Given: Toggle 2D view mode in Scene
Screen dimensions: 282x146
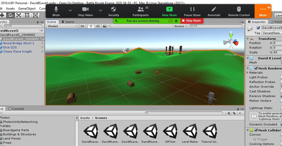Looking at the screenshot, I should click(x=82, y=26).
